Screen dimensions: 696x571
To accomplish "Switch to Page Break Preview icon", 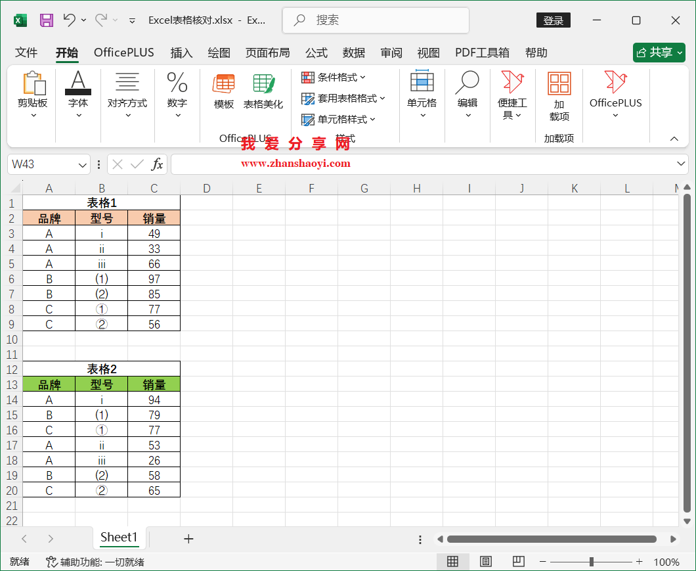I will (x=519, y=562).
